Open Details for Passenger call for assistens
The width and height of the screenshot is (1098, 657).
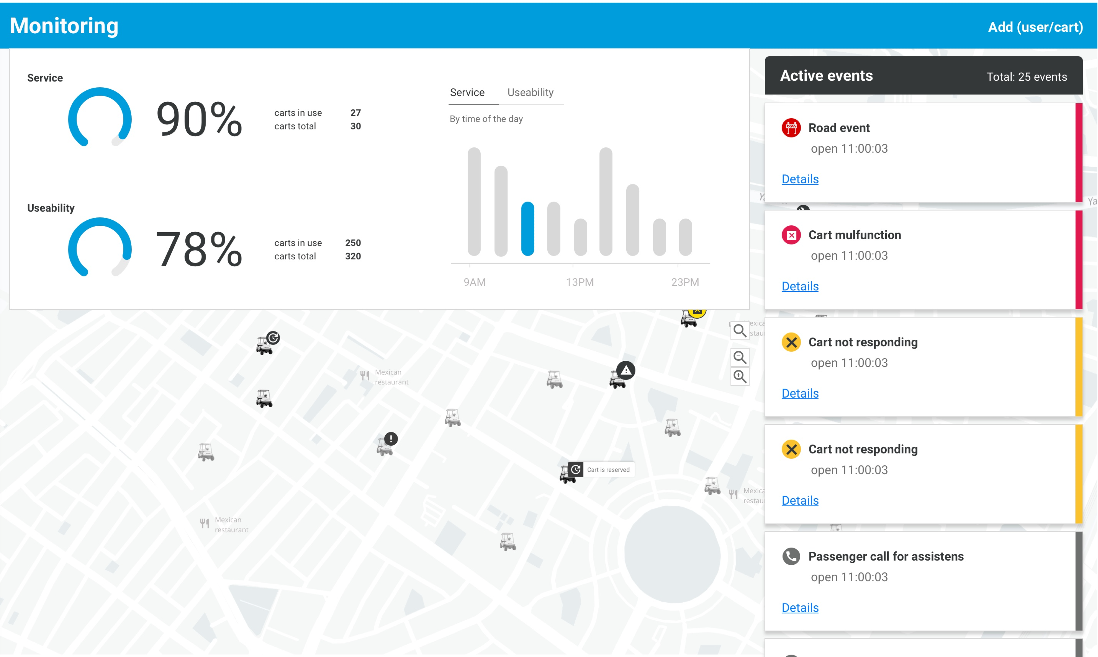click(800, 607)
